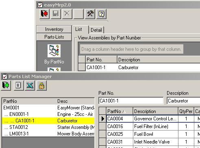200x148 pixels.
Task: Open the Parts-Lists section button
Action: pyautogui.click(x=54, y=37)
